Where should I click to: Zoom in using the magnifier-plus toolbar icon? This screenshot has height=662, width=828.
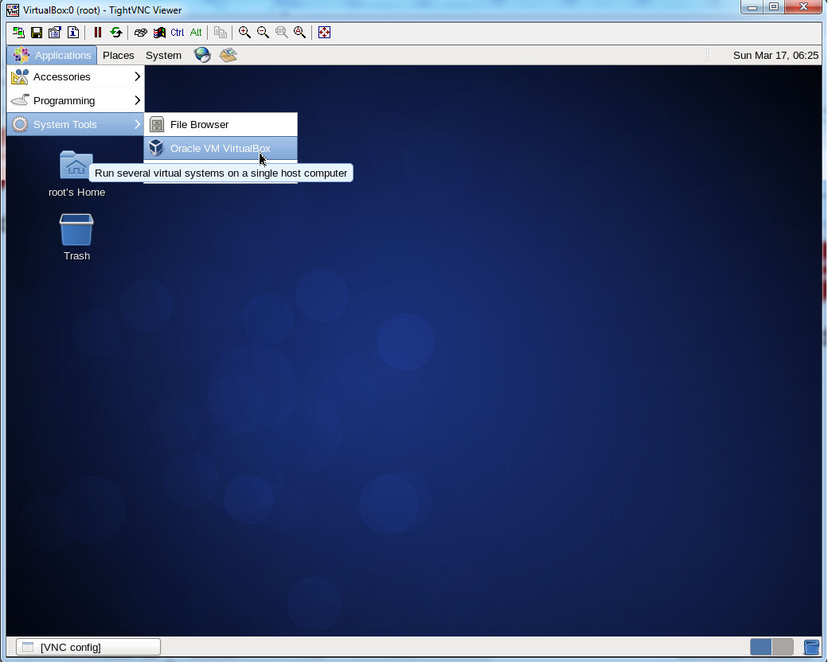(x=245, y=33)
